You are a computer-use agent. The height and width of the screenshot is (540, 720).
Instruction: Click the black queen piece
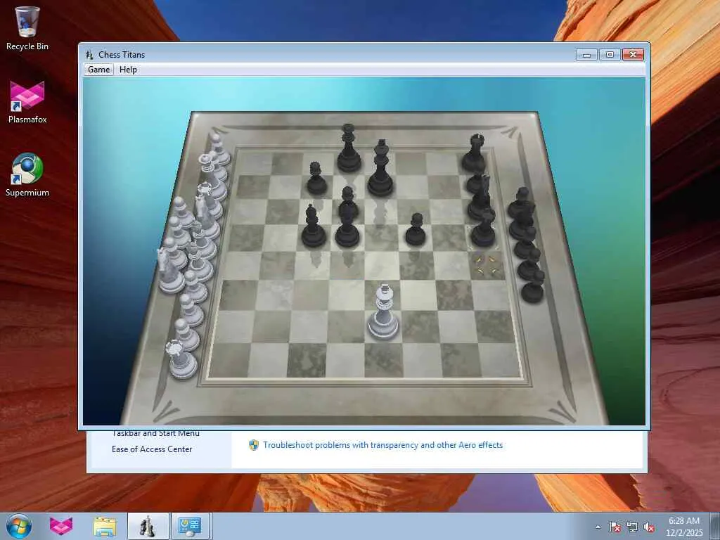click(x=349, y=148)
